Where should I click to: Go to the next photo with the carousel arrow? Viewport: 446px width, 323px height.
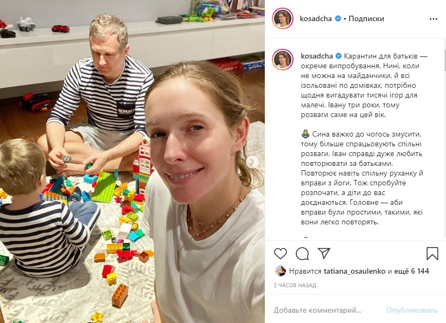coord(252,162)
